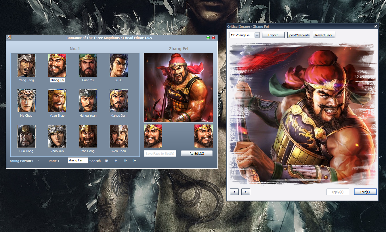Click the Search label
The height and width of the screenshot is (232, 386).
pyautogui.click(x=95, y=161)
